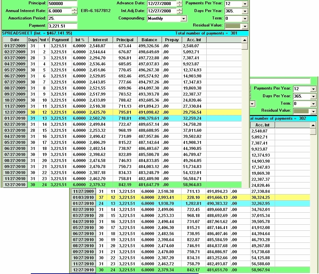
Task: Click the Payment field showing 3,221.51
Action: [62, 26]
